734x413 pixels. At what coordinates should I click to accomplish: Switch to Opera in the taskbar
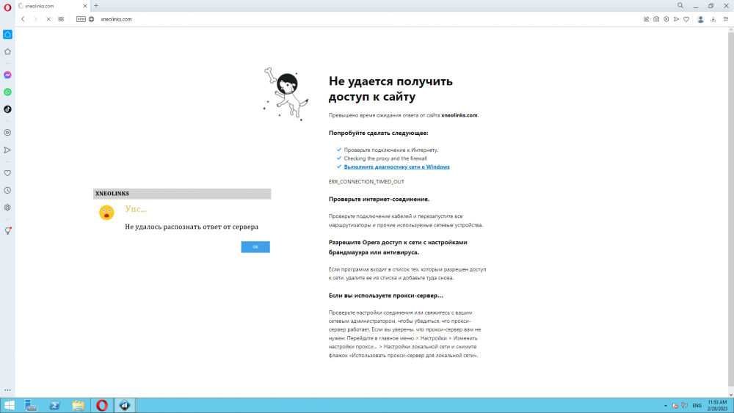[101, 405]
